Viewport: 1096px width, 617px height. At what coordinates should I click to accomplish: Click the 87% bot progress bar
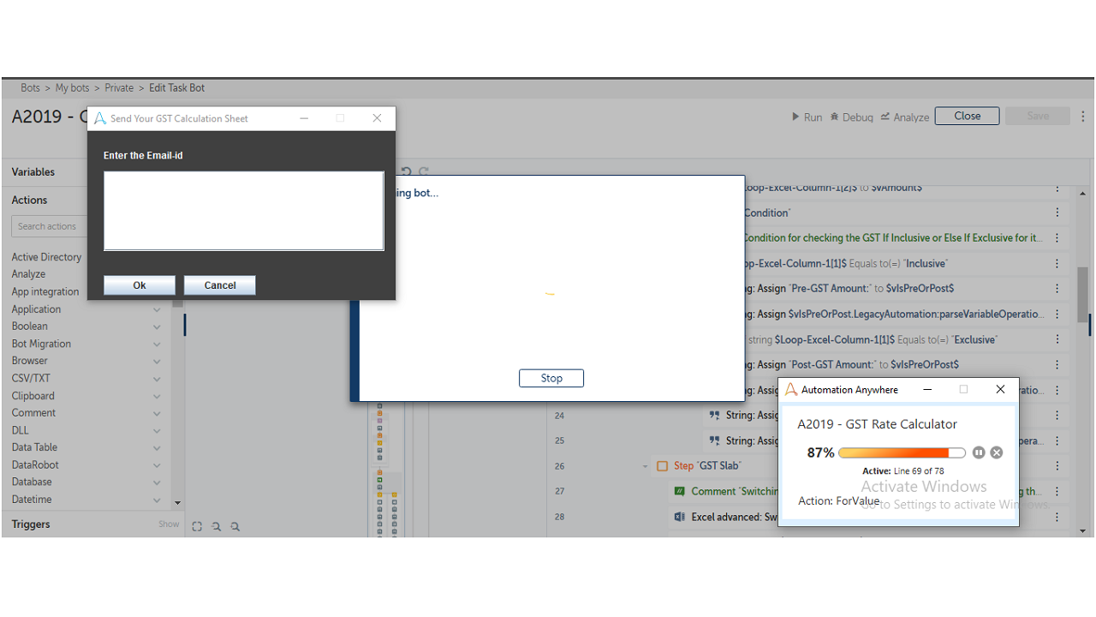pyautogui.click(x=902, y=452)
